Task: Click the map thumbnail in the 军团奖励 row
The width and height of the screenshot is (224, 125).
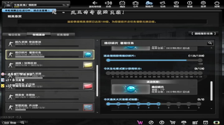Action: pyautogui.click(x=88, y=108)
